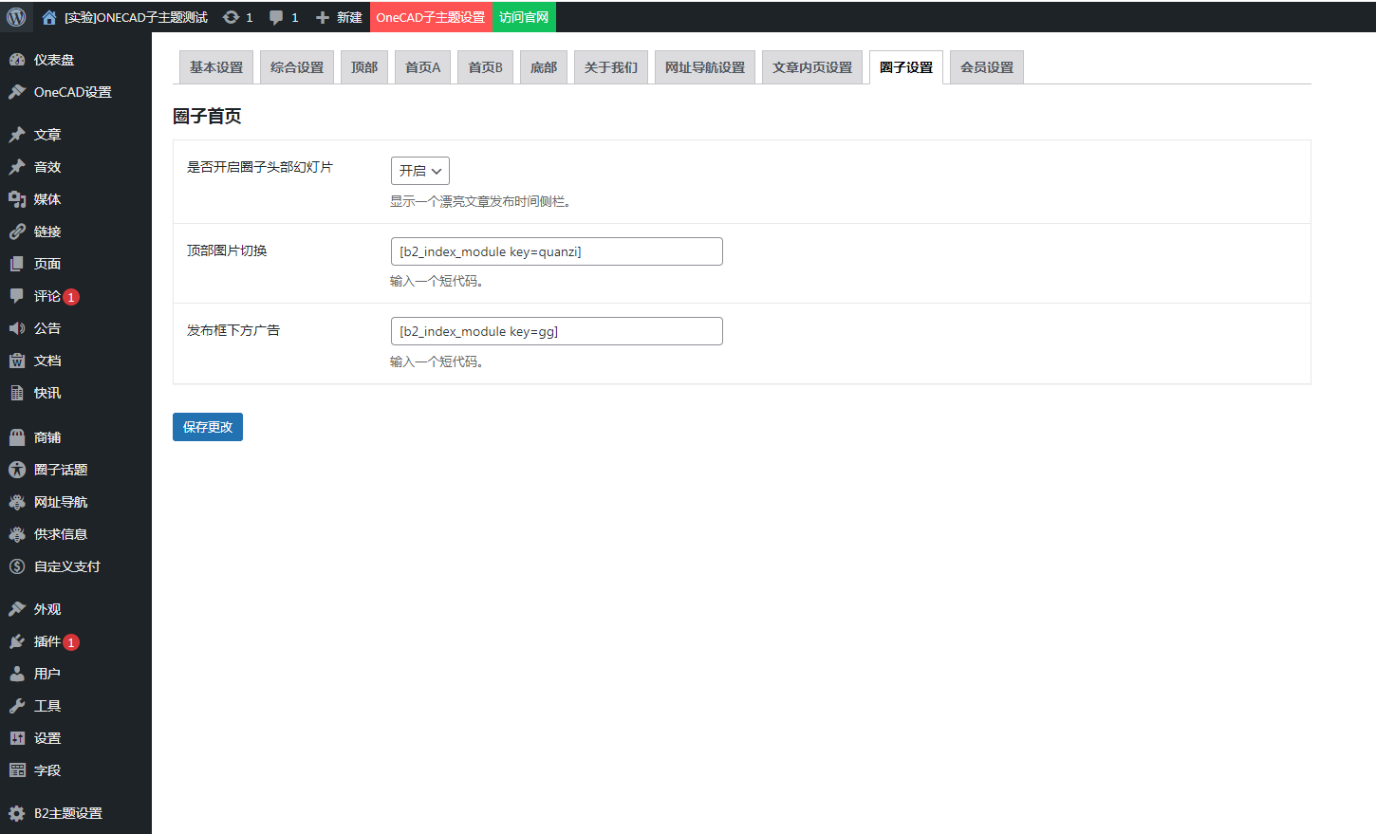The height and width of the screenshot is (834, 1376).
Task: Open the 网址导航设置 tab
Action: click(705, 67)
